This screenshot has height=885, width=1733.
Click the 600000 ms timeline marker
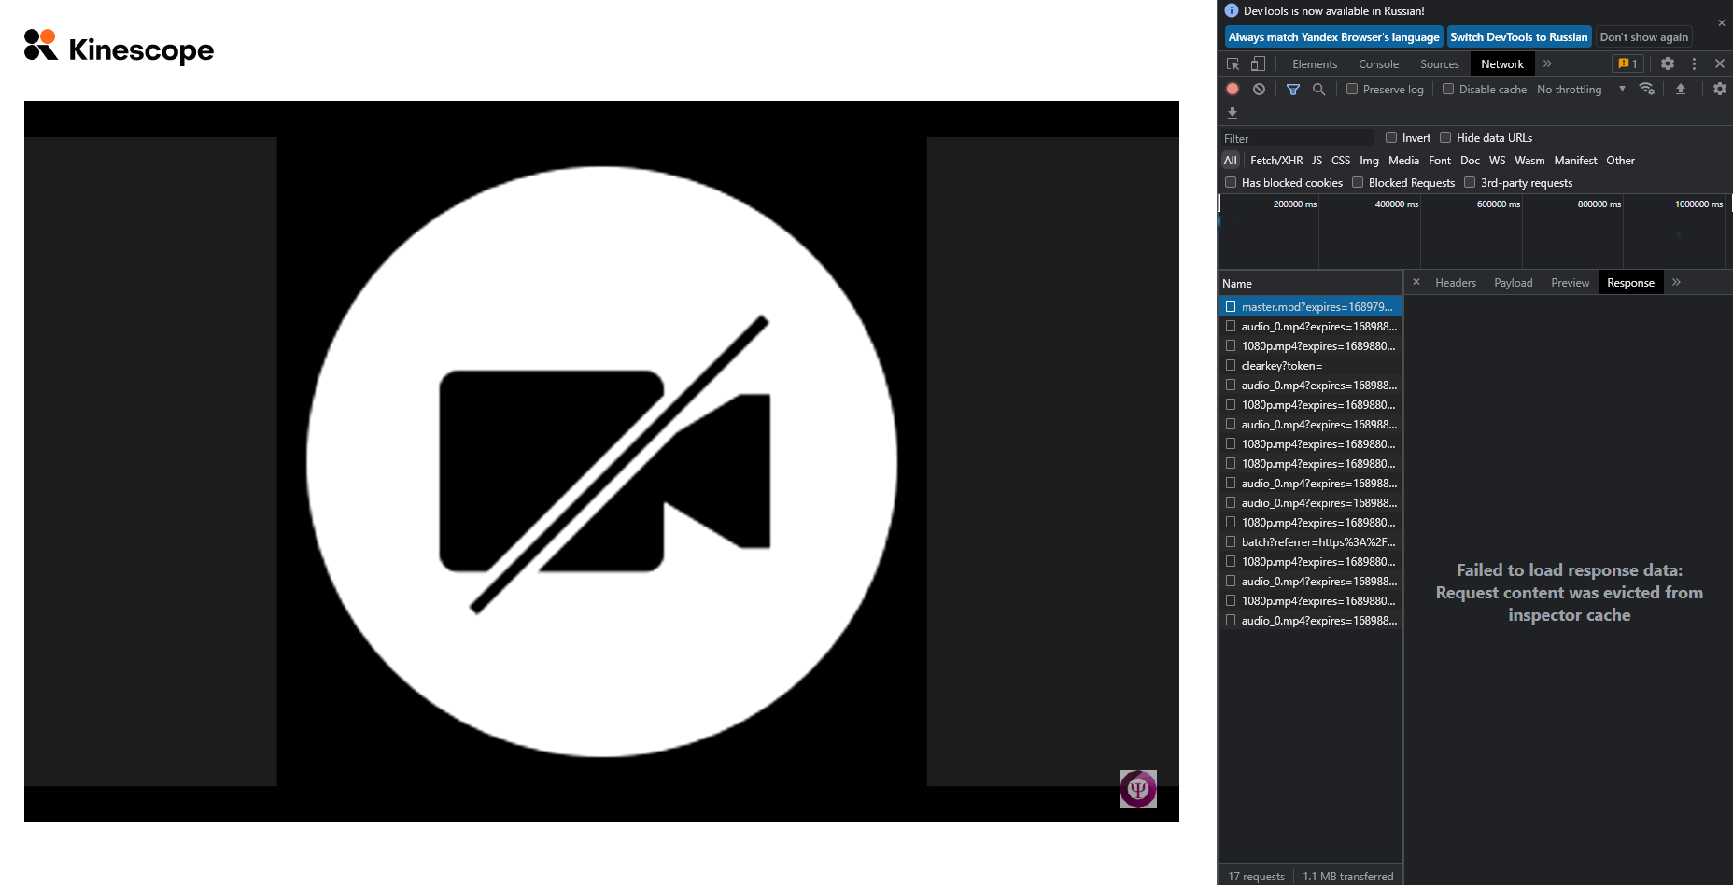(x=1498, y=204)
